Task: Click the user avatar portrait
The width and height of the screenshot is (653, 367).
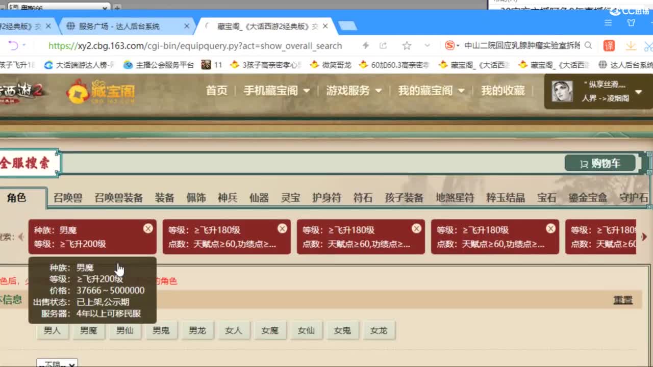Action: pyautogui.click(x=562, y=91)
